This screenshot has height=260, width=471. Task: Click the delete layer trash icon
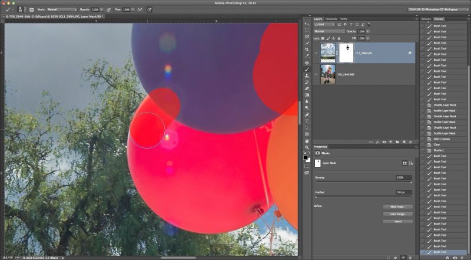pos(410,142)
